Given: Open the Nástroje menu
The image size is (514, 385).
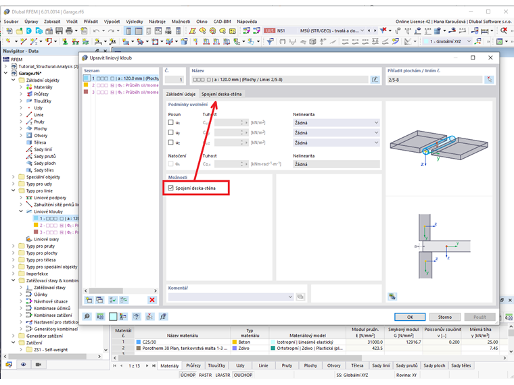Looking at the screenshot, I should point(157,22).
